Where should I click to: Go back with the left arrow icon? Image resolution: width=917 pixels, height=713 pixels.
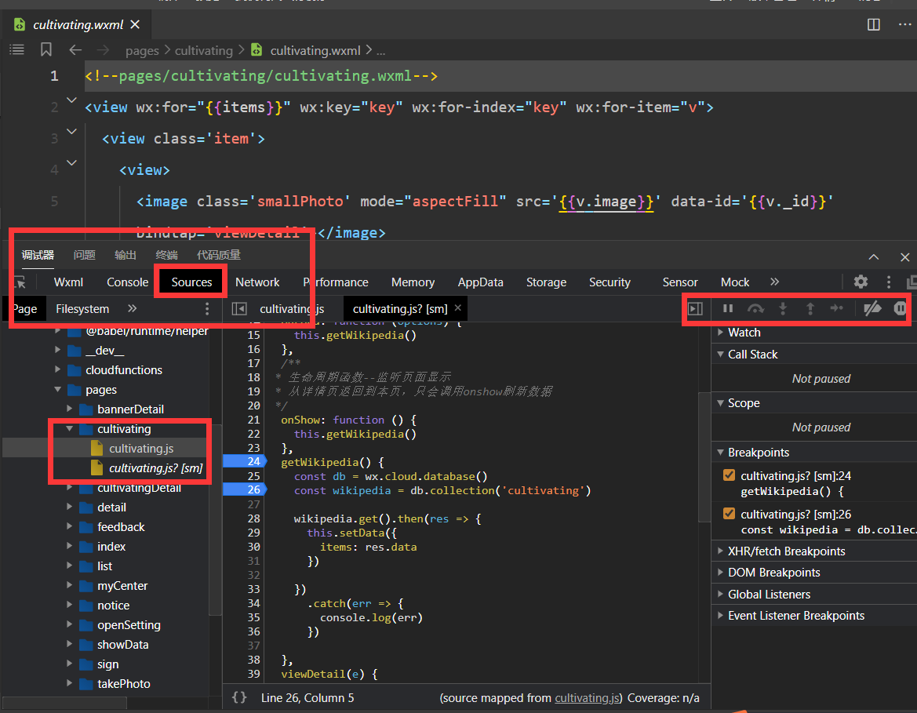tap(75, 50)
